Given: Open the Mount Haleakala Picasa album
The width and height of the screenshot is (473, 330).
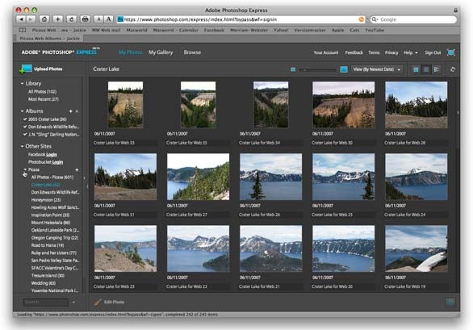Looking at the screenshot, I should [x=50, y=223].
